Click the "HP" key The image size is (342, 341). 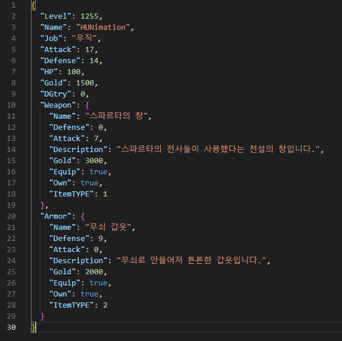tap(49, 72)
